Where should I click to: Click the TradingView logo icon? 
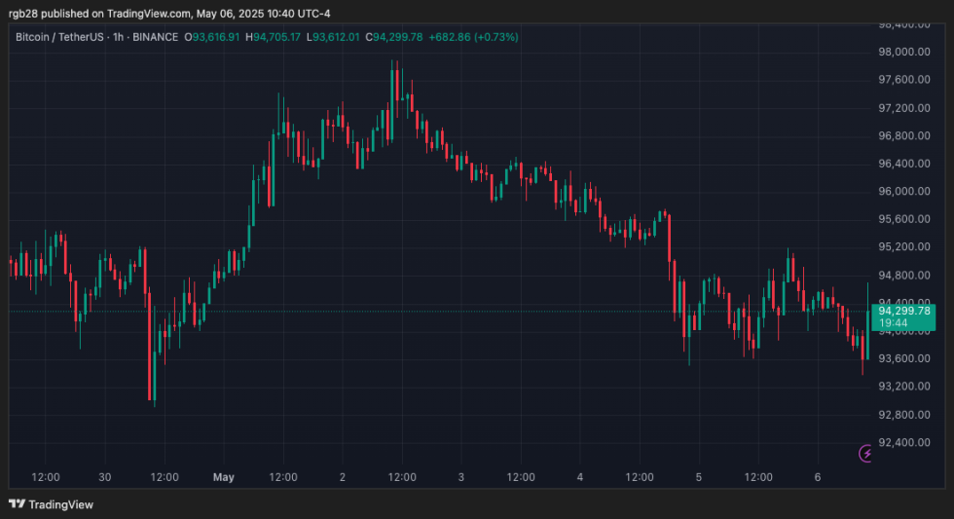[17, 503]
